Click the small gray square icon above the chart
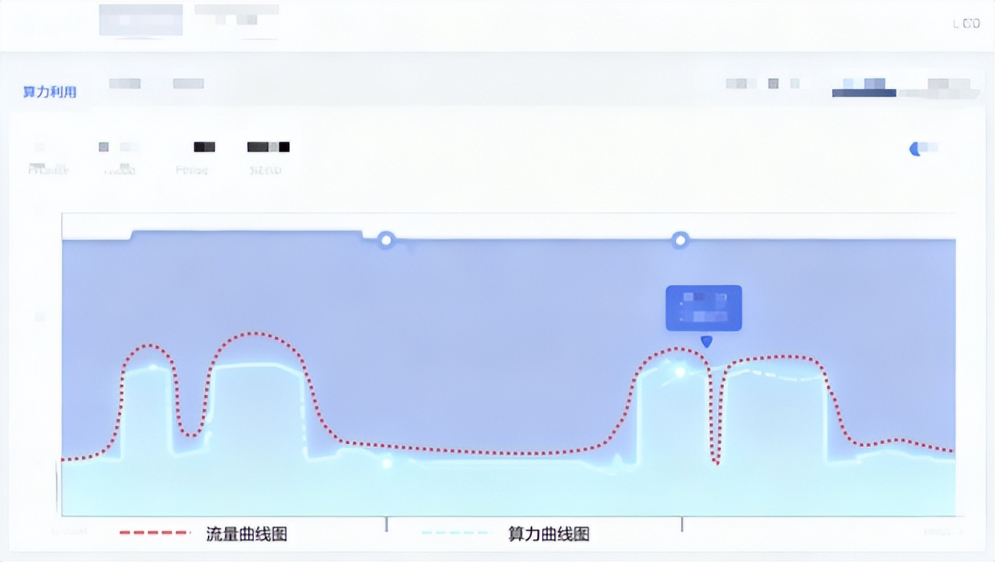 click(x=103, y=147)
